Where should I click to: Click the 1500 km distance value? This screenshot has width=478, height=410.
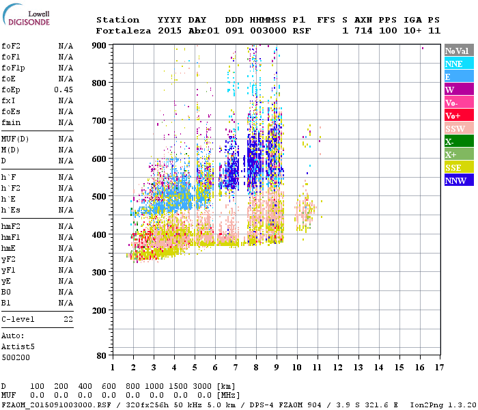[x=178, y=386]
